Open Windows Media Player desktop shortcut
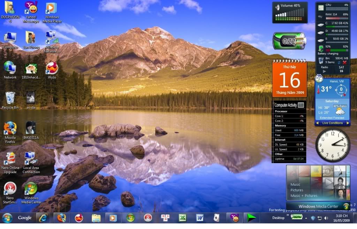 [52, 12]
